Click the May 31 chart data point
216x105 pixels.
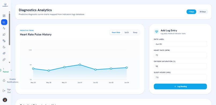[64, 67]
